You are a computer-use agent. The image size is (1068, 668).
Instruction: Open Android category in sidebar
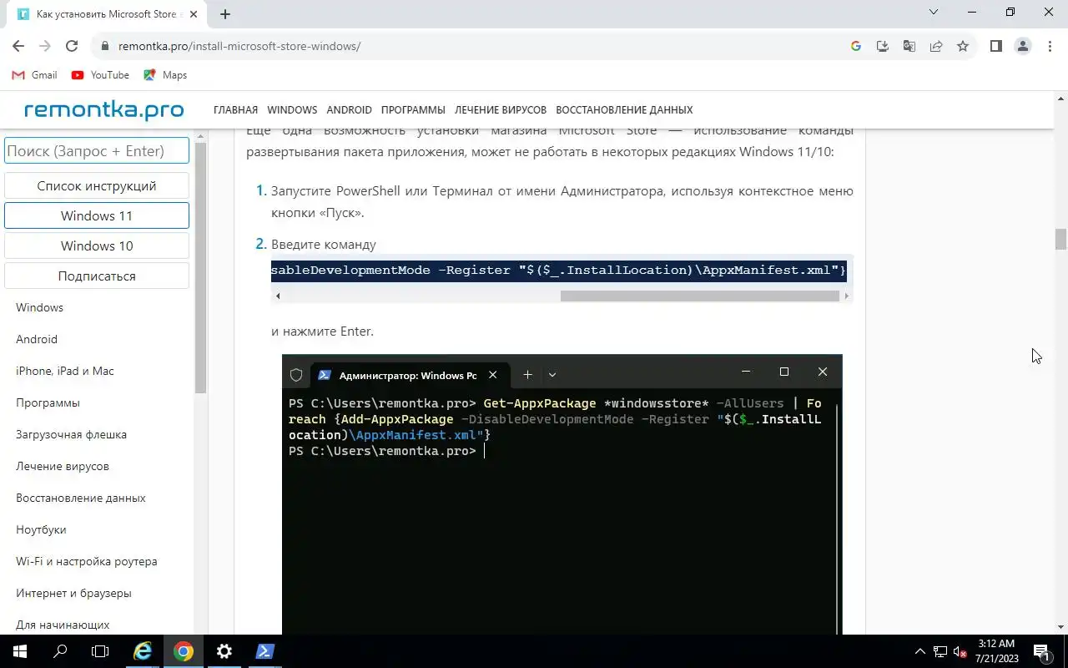pyautogui.click(x=37, y=339)
